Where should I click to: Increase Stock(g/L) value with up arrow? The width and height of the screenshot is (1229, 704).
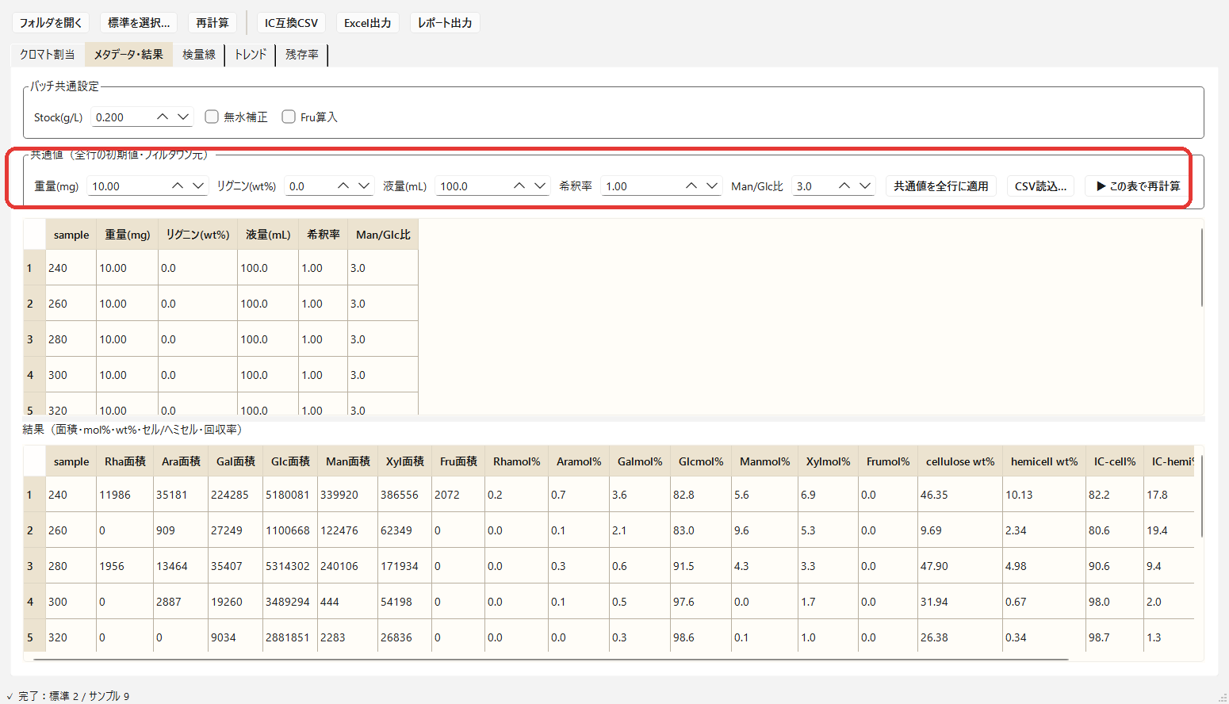pos(163,117)
